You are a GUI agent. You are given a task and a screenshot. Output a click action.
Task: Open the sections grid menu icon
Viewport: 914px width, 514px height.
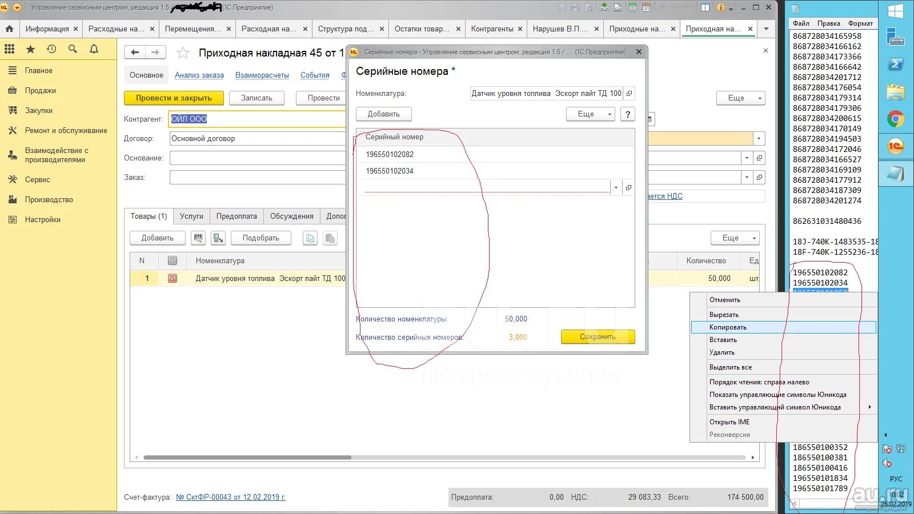point(10,50)
